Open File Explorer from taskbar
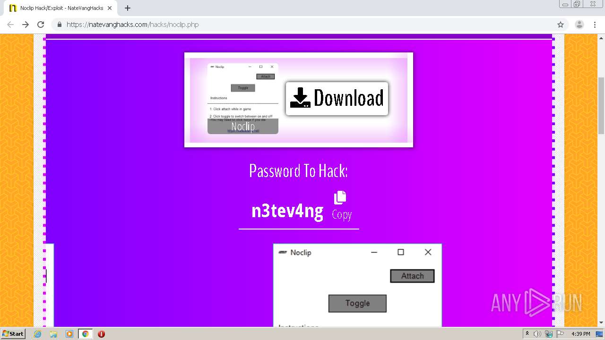 53,334
